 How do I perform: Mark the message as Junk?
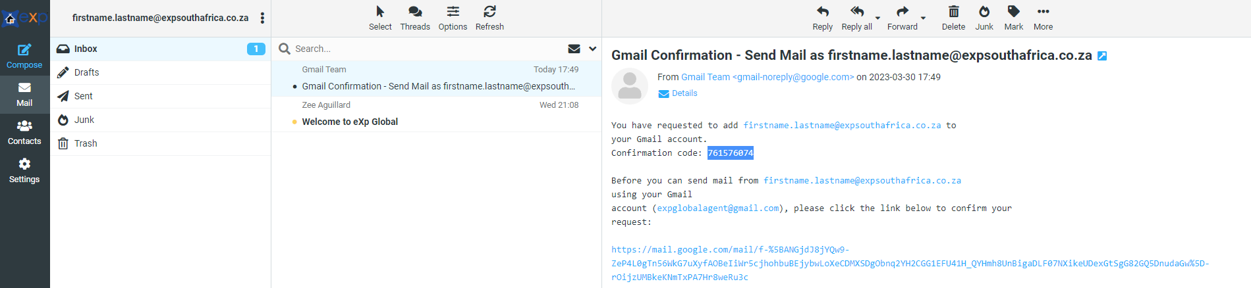coord(984,18)
